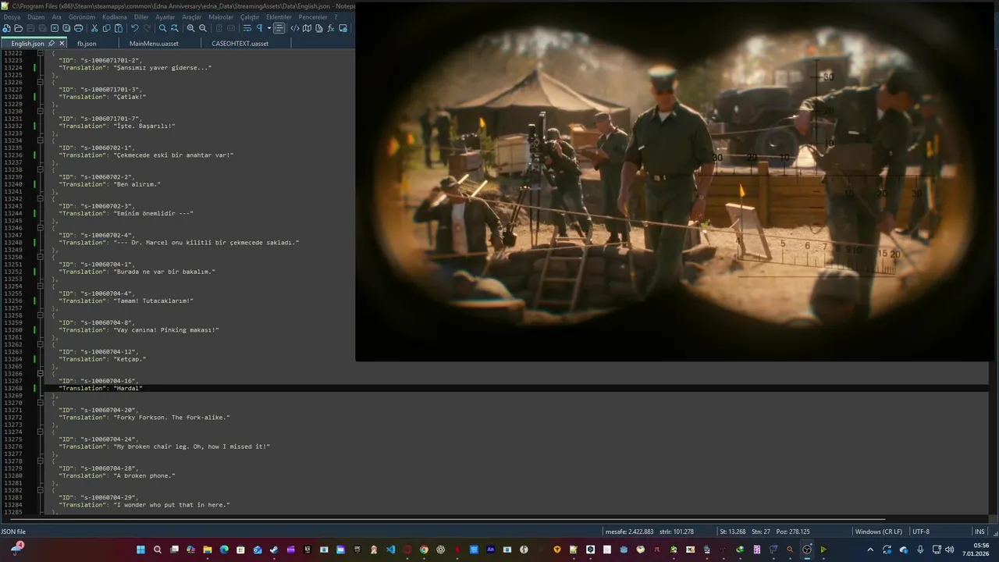Open the Pencereler menu

pyautogui.click(x=313, y=16)
